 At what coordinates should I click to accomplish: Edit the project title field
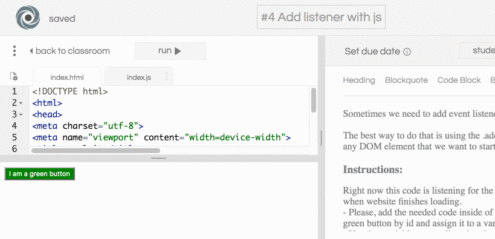(x=321, y=17)
